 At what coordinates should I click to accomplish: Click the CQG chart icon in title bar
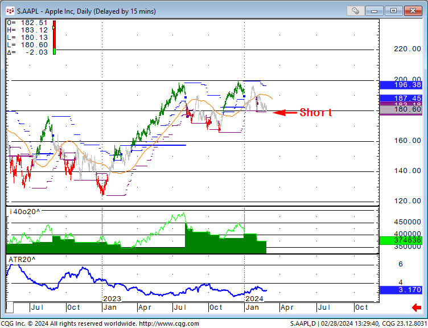[10, 11]
